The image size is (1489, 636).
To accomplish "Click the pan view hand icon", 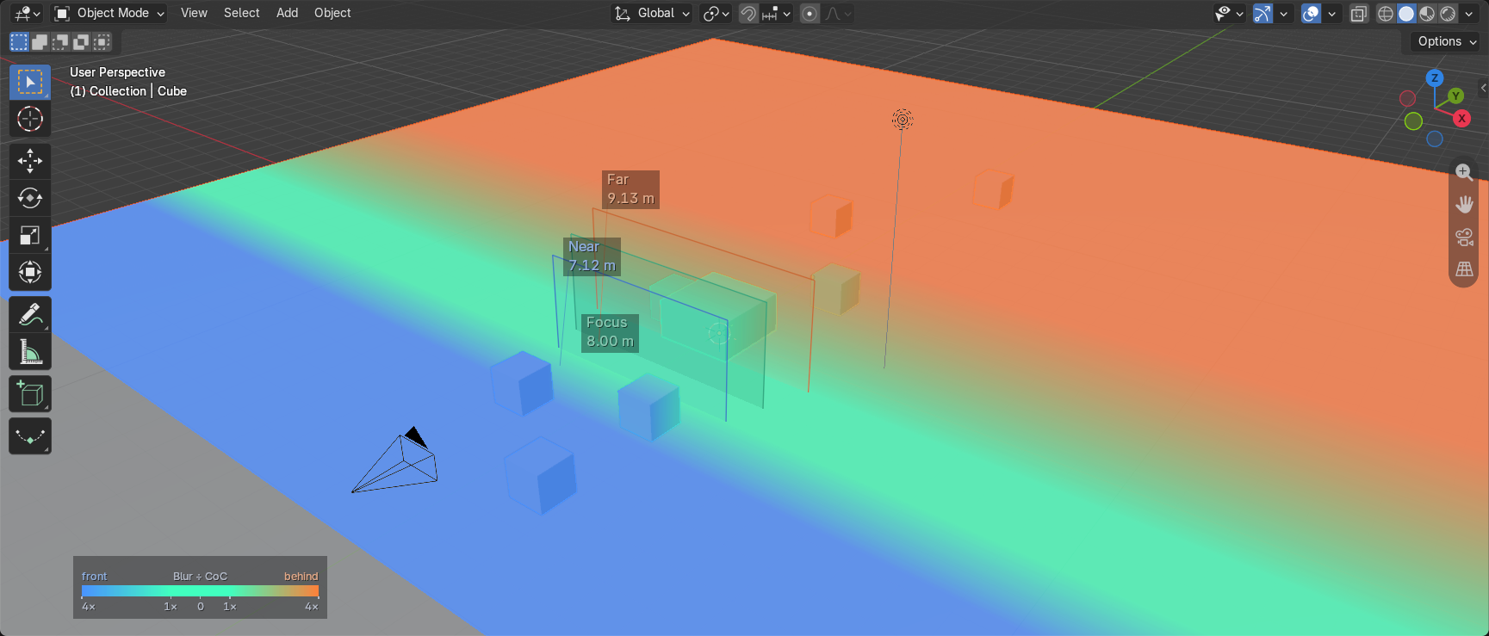I will (1464, 204).
